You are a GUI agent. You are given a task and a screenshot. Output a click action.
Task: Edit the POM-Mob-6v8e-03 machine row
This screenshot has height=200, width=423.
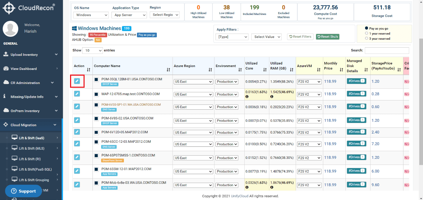coord(77,184)
